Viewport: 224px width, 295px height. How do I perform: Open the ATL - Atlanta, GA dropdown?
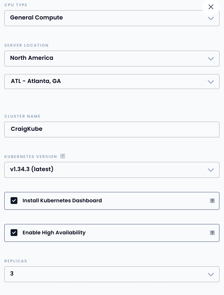coord(112,82)
